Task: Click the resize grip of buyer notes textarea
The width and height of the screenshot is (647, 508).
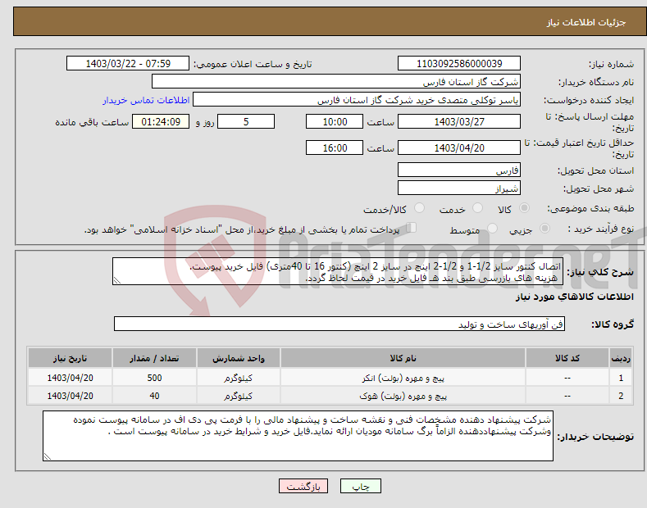Action: pyautogui.click(x=48, y=456)
